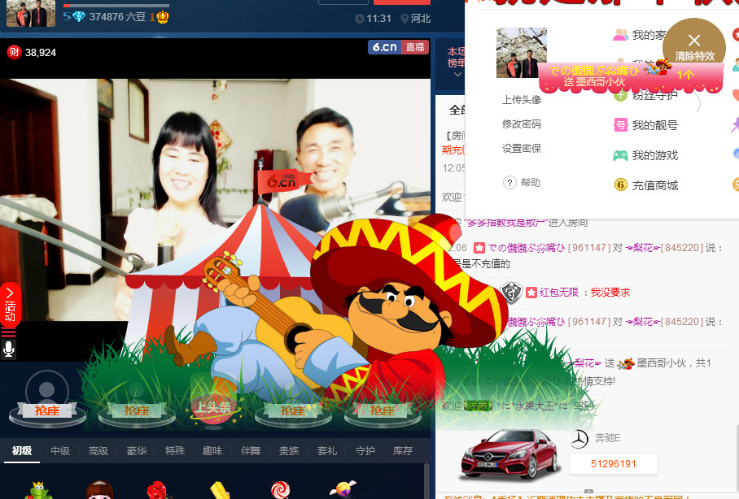
Task: Click the Mercedes logo beside 奔驰E
Action: pyautogui.click(x=579, y=439)
